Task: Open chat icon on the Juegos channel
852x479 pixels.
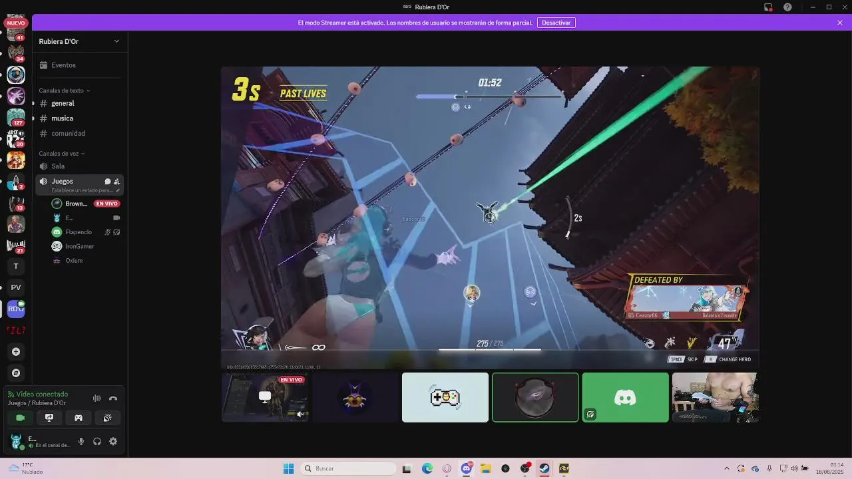Action: [x=107, y=182]
